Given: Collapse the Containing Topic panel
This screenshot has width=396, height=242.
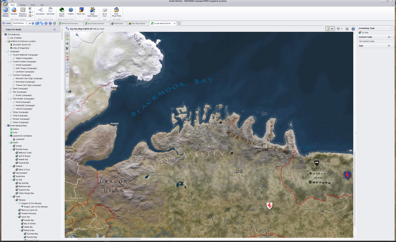Looking at the screenshot, I should 392,28.
